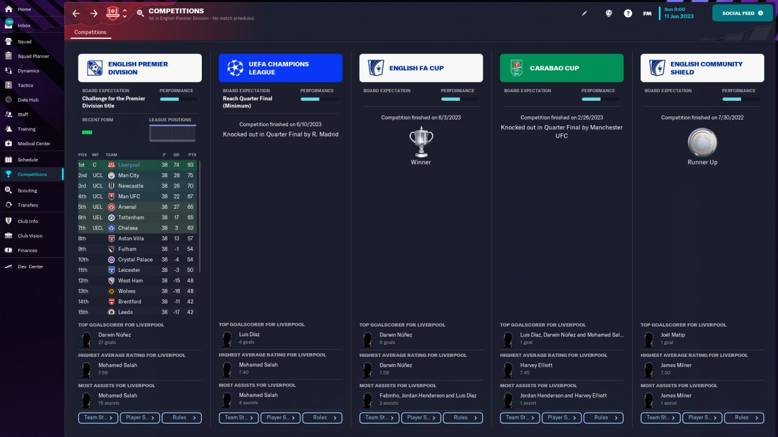Open the Medical Center
The width and height of the screenshot is (778, 437).
click(x=32, y=144)
